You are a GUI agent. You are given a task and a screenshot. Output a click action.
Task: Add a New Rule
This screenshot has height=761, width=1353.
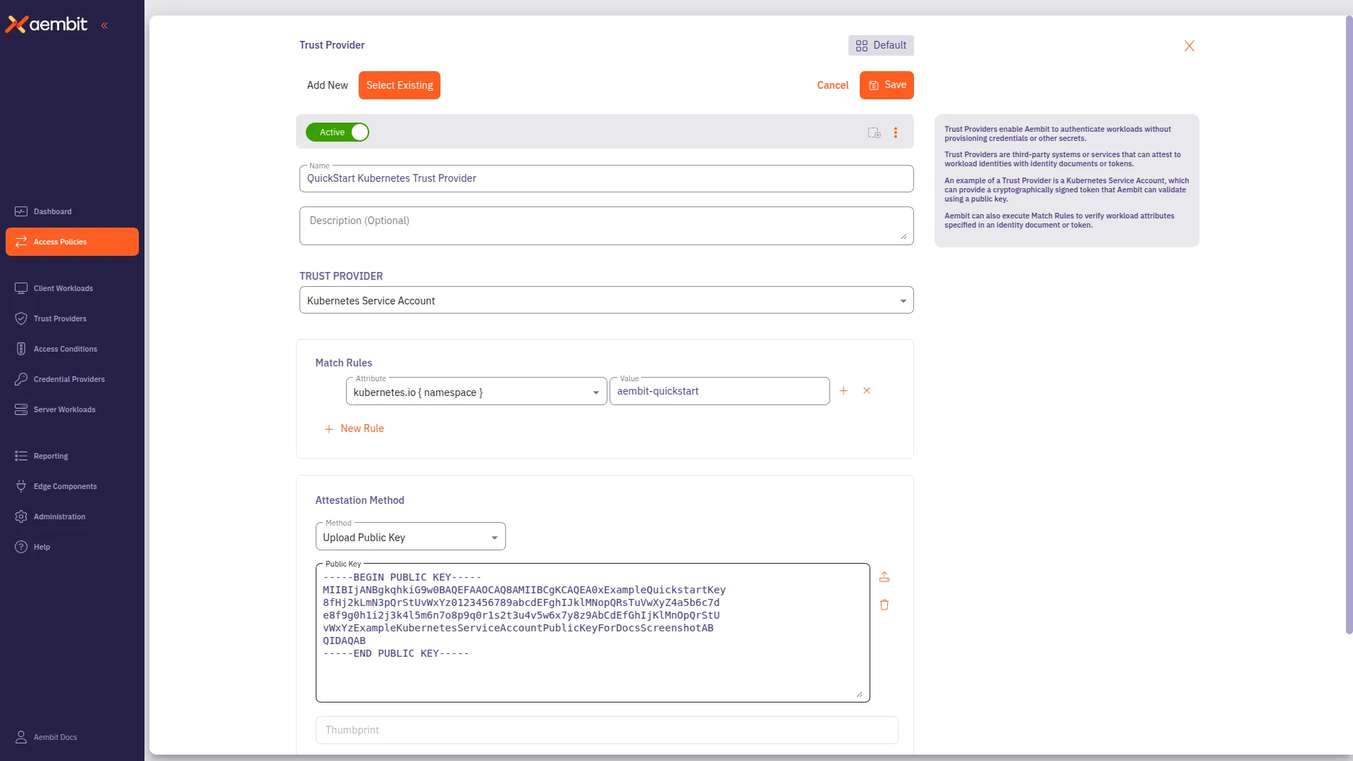[354, 428]
